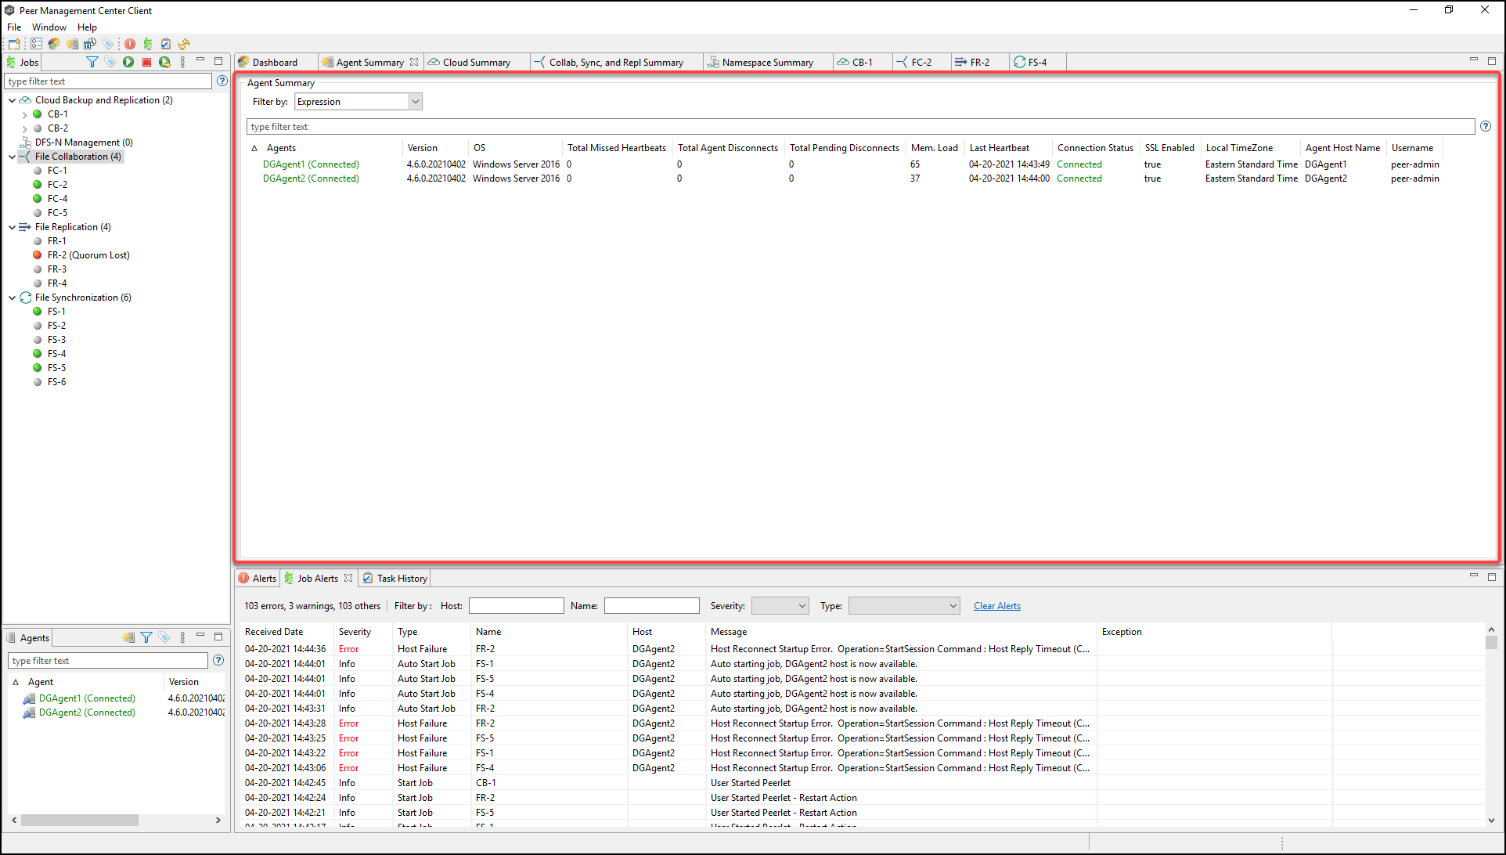Open Task History clipboard toolbar icon

click(x=166, y=44)
